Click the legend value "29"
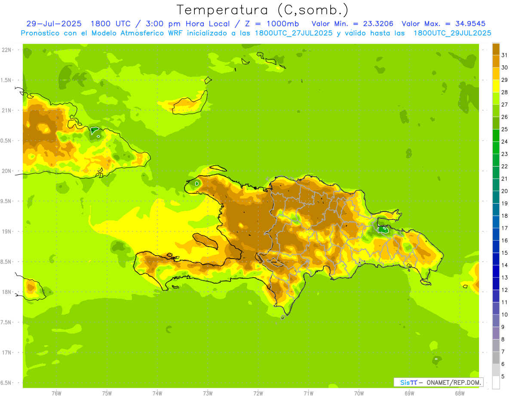This screenshot has width=516, height=399. [505, 80]
